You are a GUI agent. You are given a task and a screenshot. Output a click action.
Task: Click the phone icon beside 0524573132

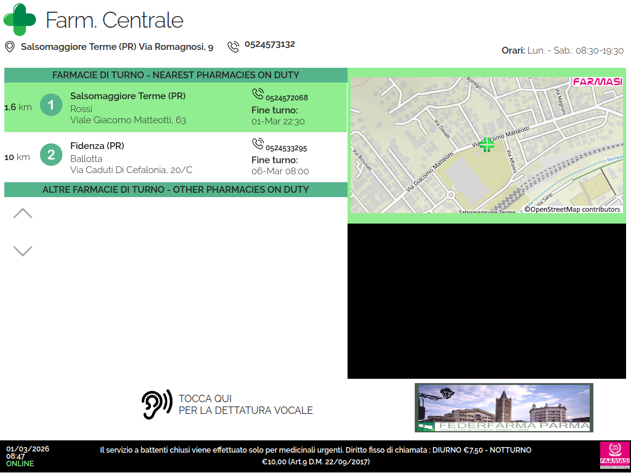point(233,47)
